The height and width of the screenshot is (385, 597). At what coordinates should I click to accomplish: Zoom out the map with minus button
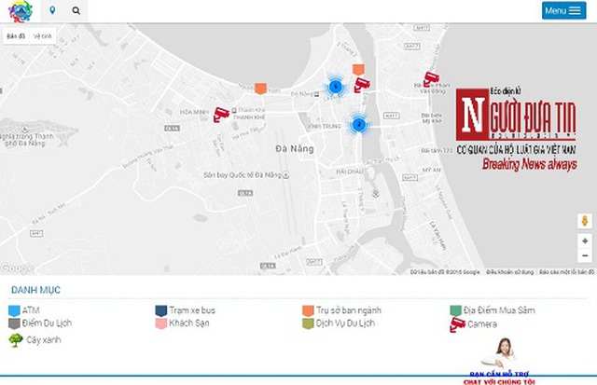point(584,254)
